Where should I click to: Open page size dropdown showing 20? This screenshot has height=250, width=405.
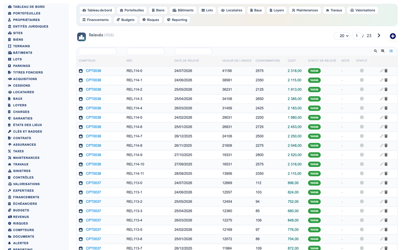coord(342,36)
